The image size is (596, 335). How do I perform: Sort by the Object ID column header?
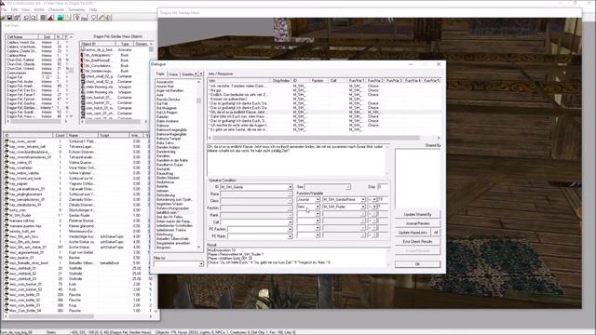coord(97,44)
